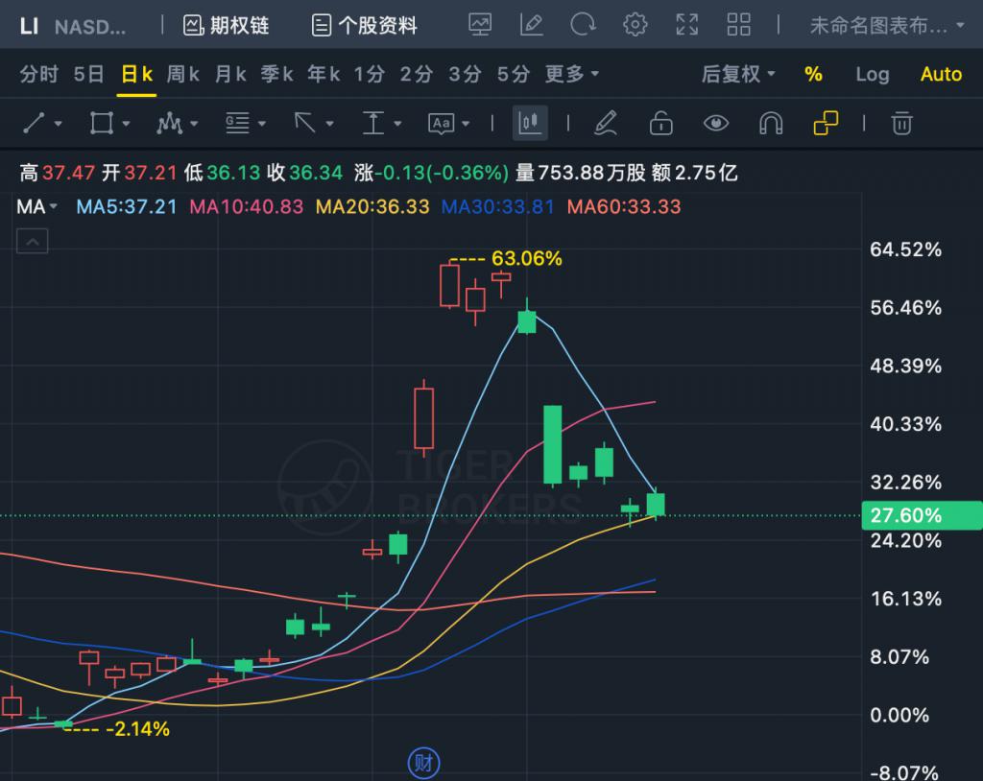Enable Log scale mode

point(872,74)
